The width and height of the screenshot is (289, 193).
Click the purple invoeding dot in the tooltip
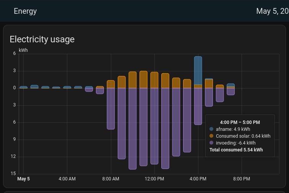[211, 143]
